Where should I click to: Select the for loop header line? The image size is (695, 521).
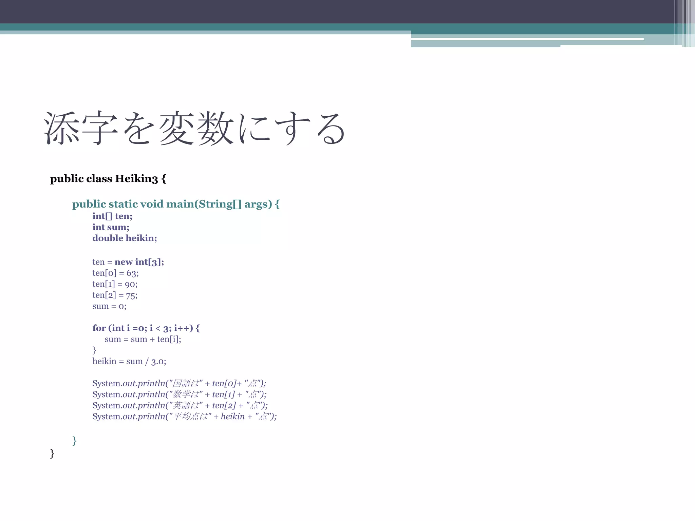click(x=146, y=328)
